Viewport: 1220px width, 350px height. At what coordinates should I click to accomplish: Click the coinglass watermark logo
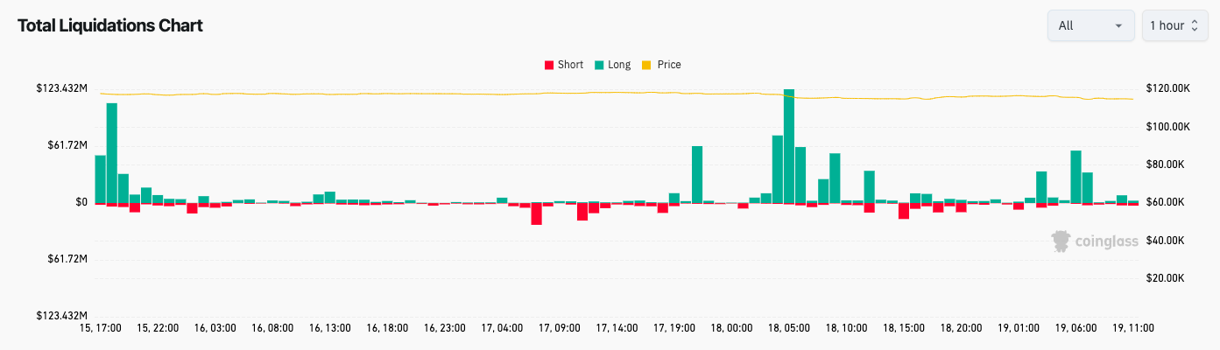1095,241
